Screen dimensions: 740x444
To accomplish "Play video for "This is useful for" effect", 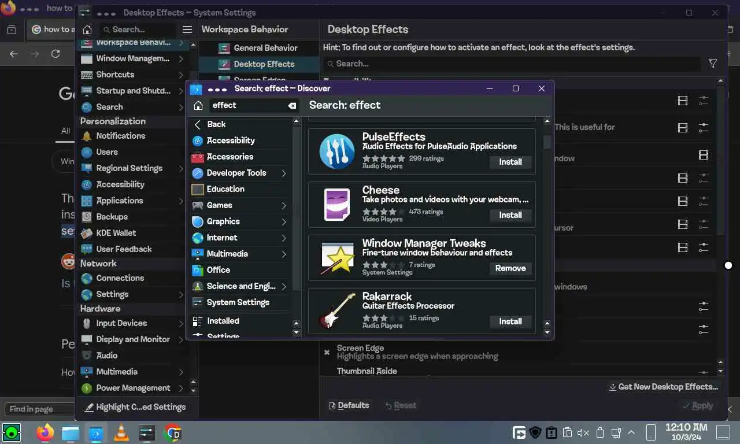I will coord(683,127).
